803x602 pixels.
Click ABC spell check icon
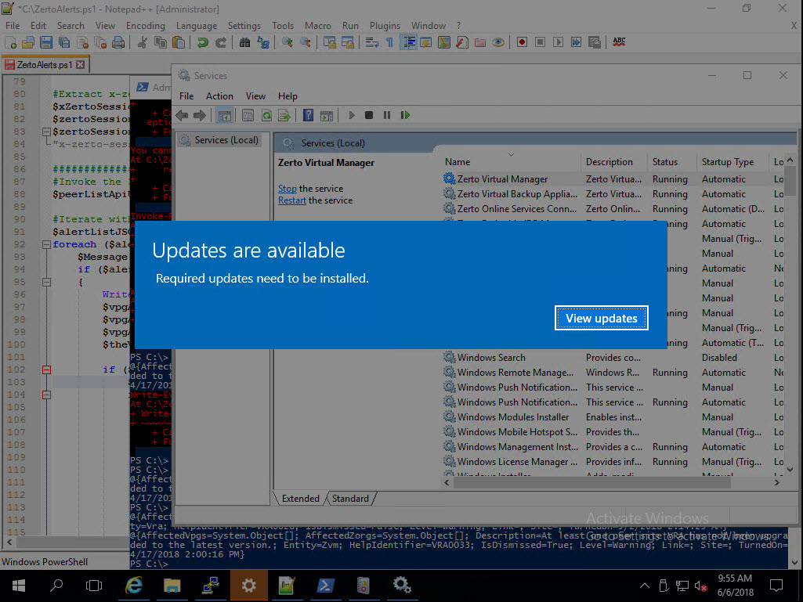click(619, 42)
